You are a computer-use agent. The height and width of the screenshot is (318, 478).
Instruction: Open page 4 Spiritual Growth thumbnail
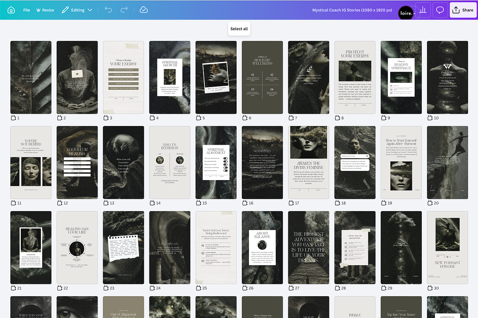pyautogui.click(x=170, y=77)
